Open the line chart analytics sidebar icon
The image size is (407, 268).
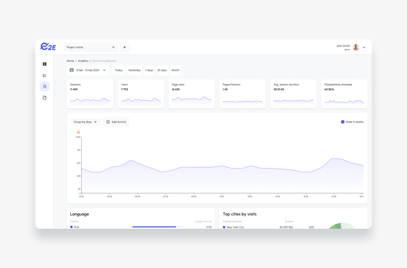(45, 75)
